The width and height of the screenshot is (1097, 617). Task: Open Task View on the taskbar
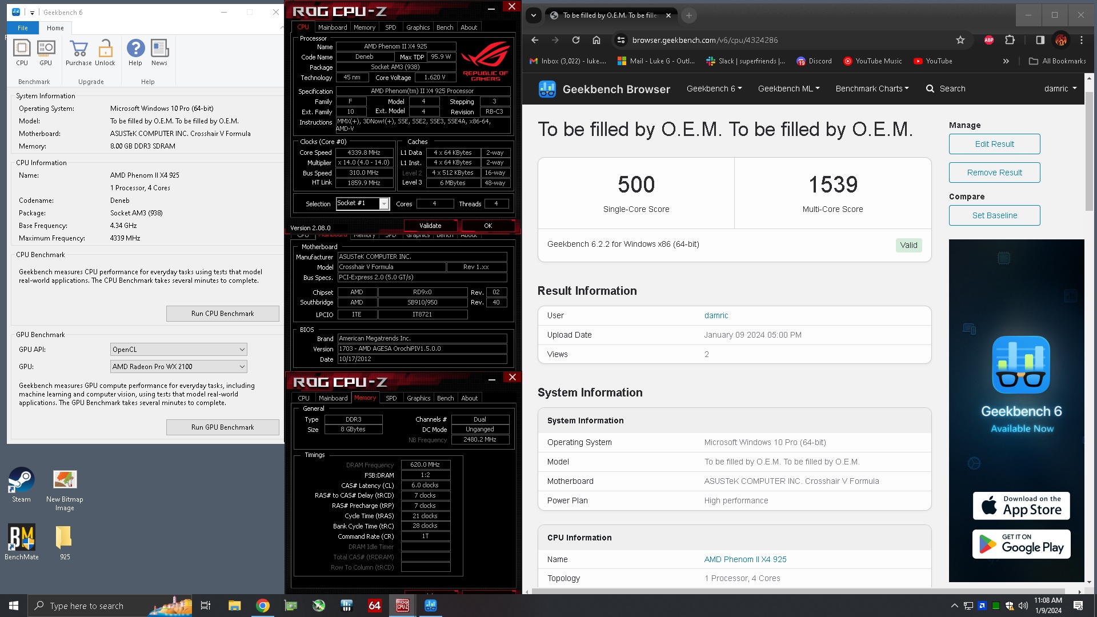[x=206, y=606]
